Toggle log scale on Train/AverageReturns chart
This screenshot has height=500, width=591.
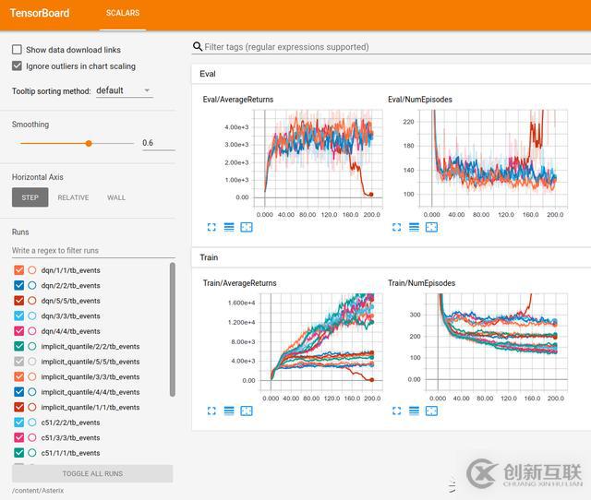(229, 411)
